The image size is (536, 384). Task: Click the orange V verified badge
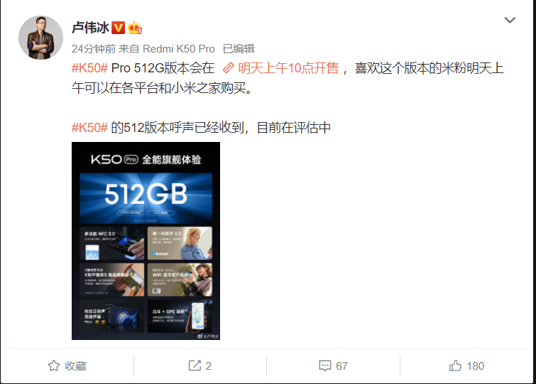119,28
